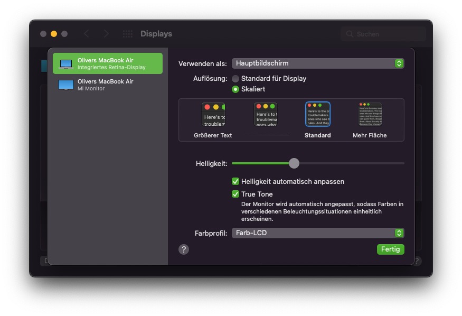Click the Suchen search field

click(383, 34)
